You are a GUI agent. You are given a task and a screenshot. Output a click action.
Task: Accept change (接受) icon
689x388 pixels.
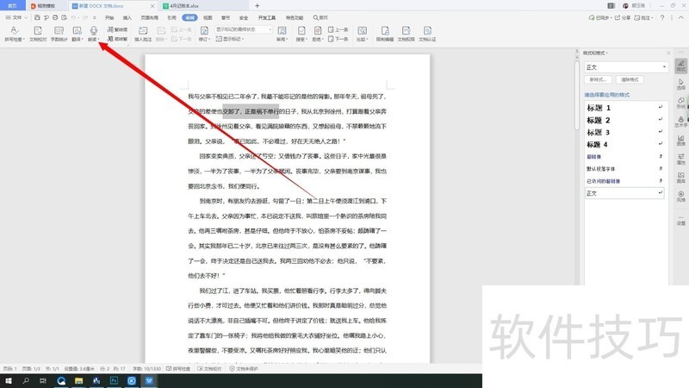301,31
